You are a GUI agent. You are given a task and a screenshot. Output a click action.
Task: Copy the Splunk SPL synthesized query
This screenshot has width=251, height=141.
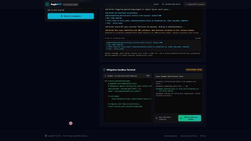[x=198, y=38]
